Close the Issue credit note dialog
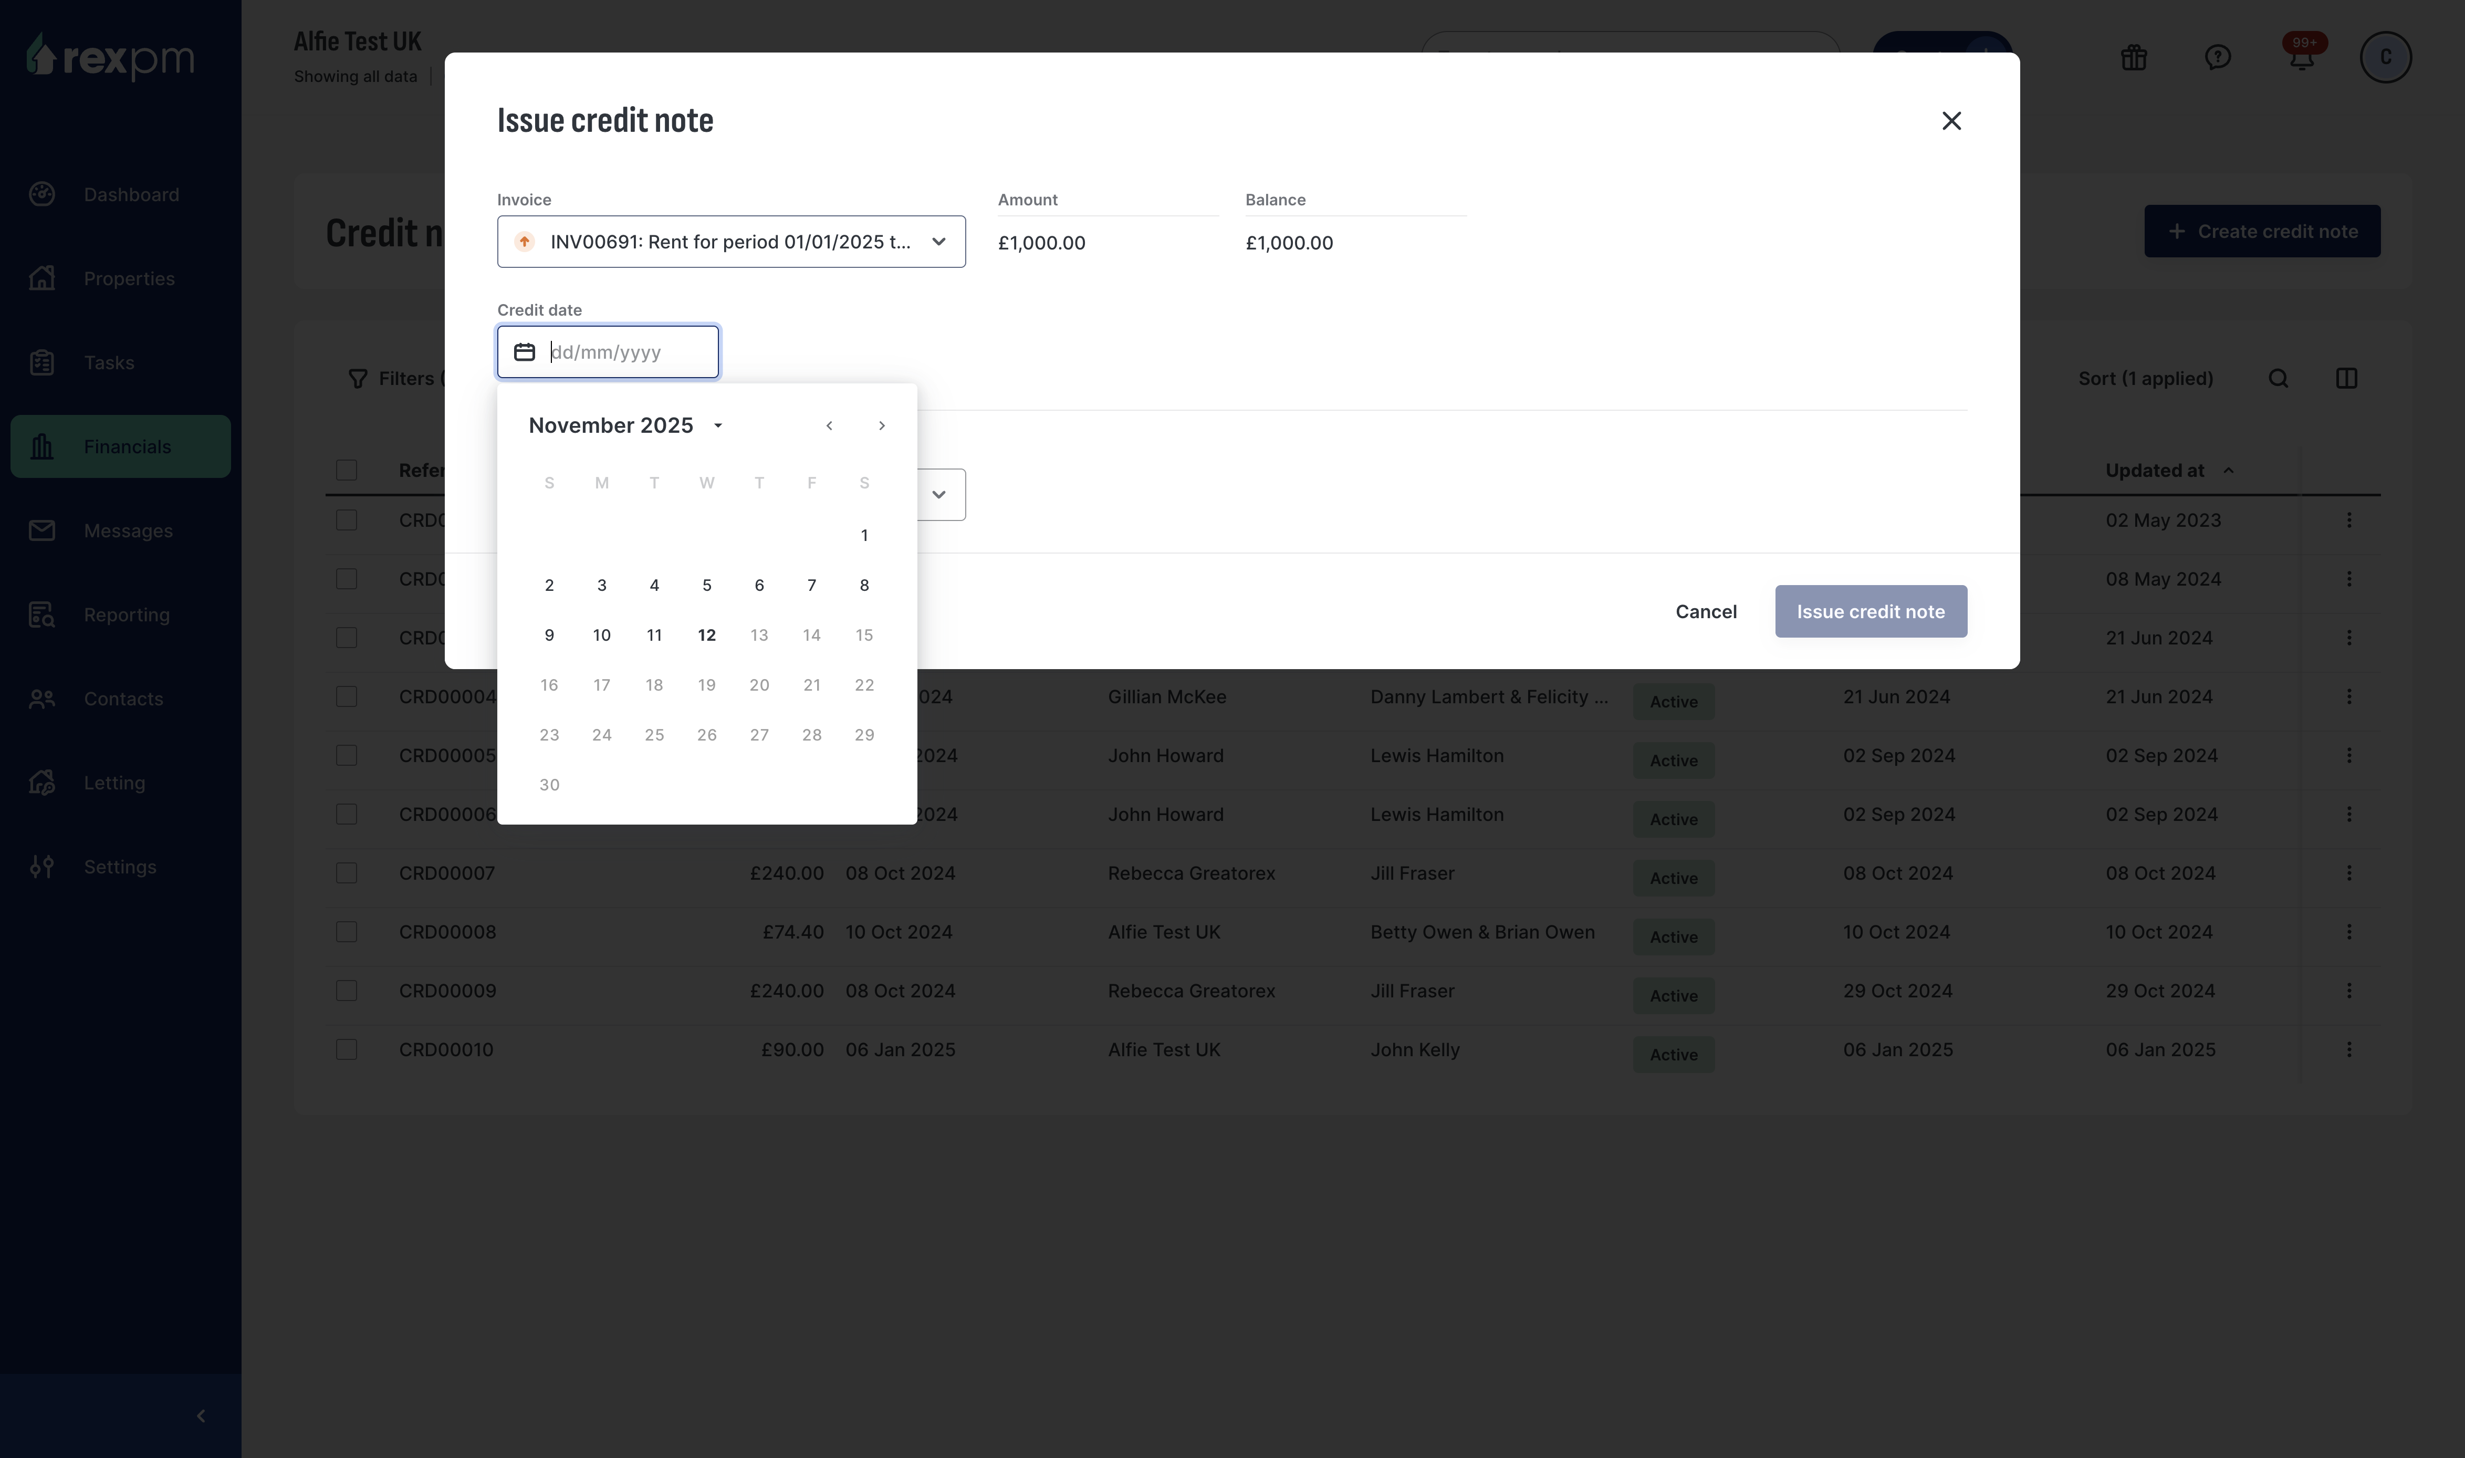 click(1950, 121)
